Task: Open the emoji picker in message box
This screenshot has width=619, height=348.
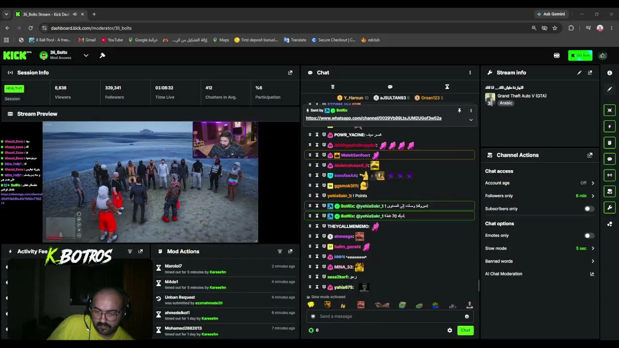Action: [x=467, y=317]
